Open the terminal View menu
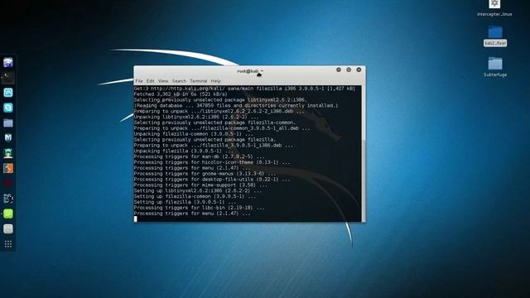Screen dimensions: 530x298 (163, 81)
